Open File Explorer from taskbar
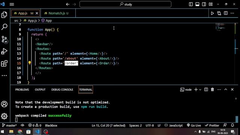This screenshot has height=135, width=240. (x=11, y=132)
